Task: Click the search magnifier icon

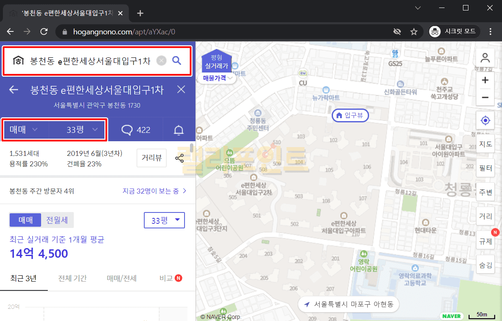Action: [x=177, y=61]
